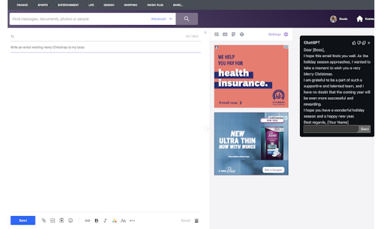The width and height of the screenshot is (382, 229).
Task: Click the AdChoices label on the Poise ad
Action: (277, 118)
